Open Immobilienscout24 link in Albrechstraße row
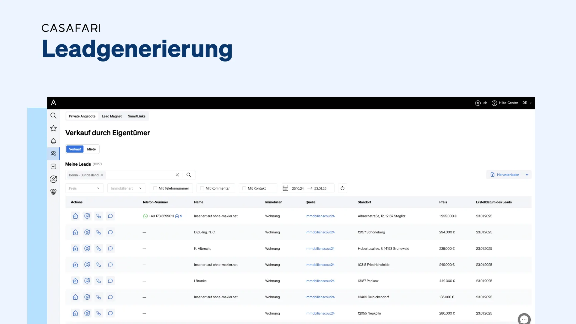Image resolution: width=576 pixels, height=324 pixels. coord(320,216)
